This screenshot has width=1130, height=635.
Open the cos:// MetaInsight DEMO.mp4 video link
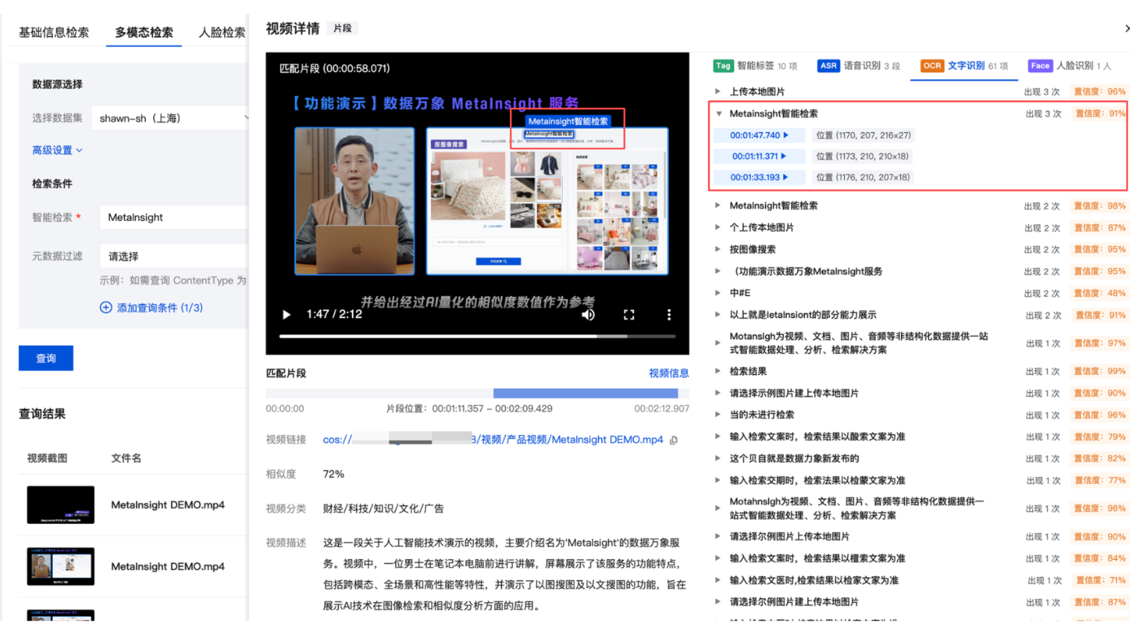tap(493, 440)
